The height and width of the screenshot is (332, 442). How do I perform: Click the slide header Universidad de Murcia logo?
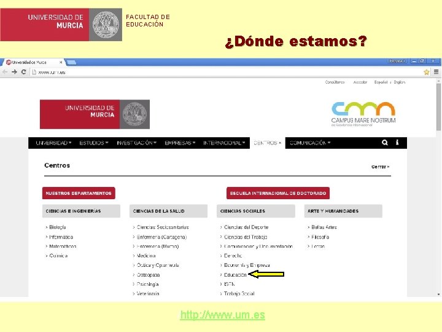tap(61, 25)
